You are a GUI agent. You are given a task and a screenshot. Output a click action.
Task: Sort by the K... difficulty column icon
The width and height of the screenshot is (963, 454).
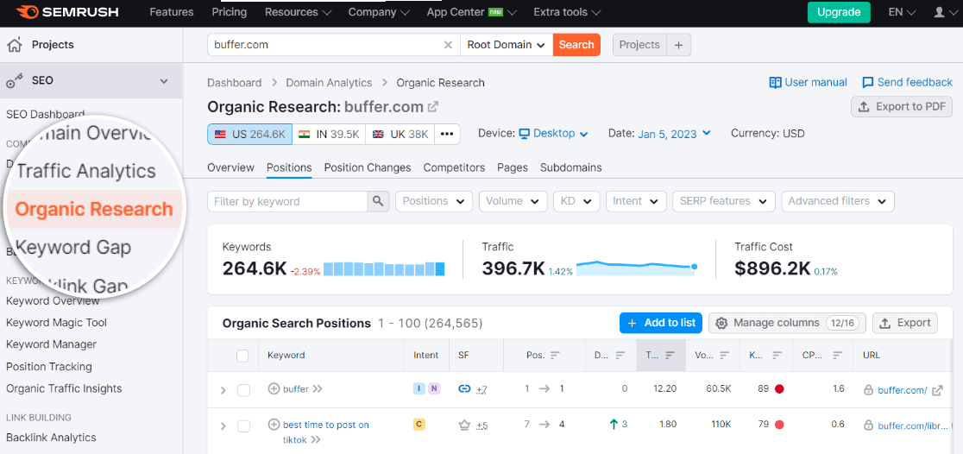point(777,355)
